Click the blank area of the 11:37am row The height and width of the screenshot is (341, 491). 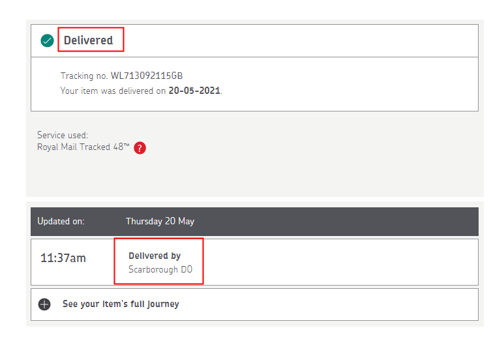pos(339,261)
